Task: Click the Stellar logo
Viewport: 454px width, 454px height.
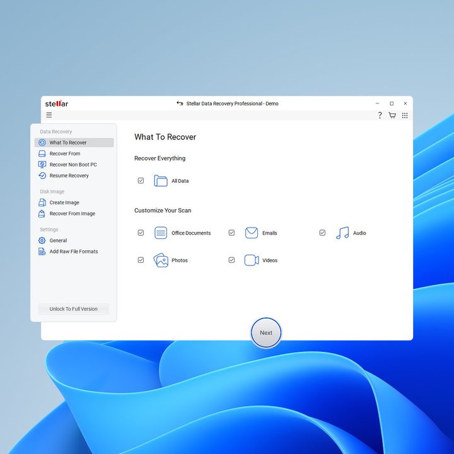Action: (x=57, y=103)
